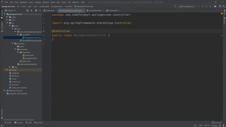
Task: Expand the .idea folder arrow
Action: point(7,17)
